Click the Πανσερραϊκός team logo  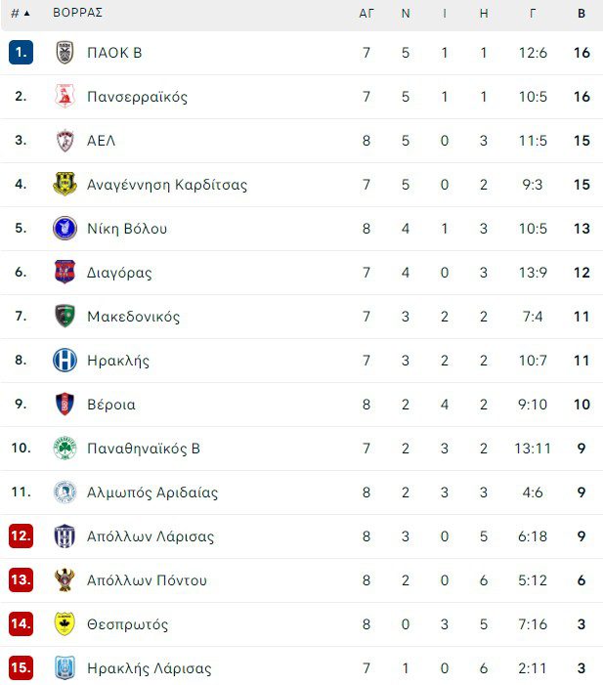[65, 97]
